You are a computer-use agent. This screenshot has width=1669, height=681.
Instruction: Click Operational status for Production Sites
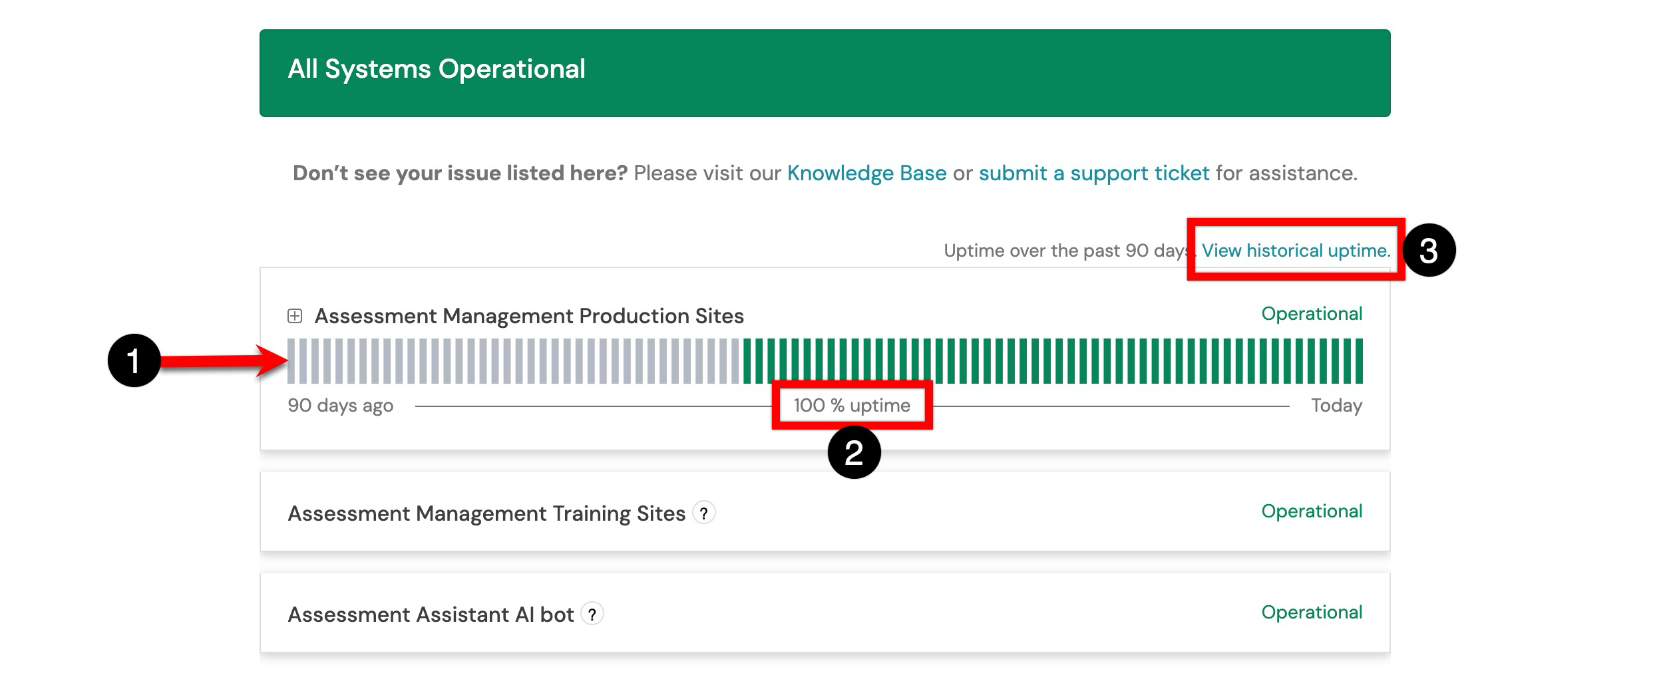tap(1311, 314)
